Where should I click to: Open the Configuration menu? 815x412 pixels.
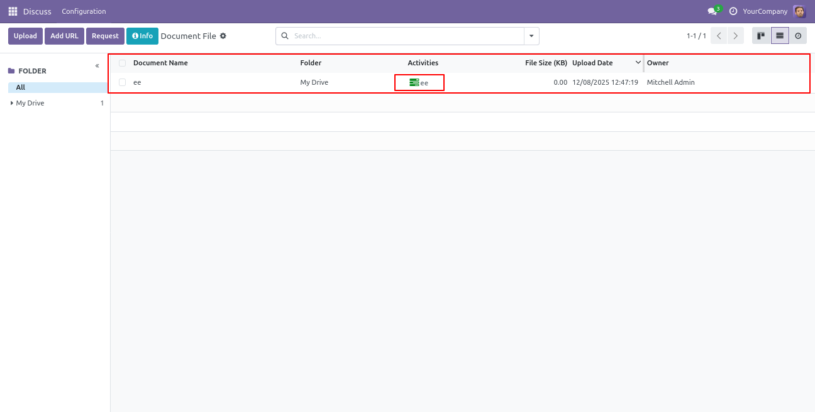(84, 11)
